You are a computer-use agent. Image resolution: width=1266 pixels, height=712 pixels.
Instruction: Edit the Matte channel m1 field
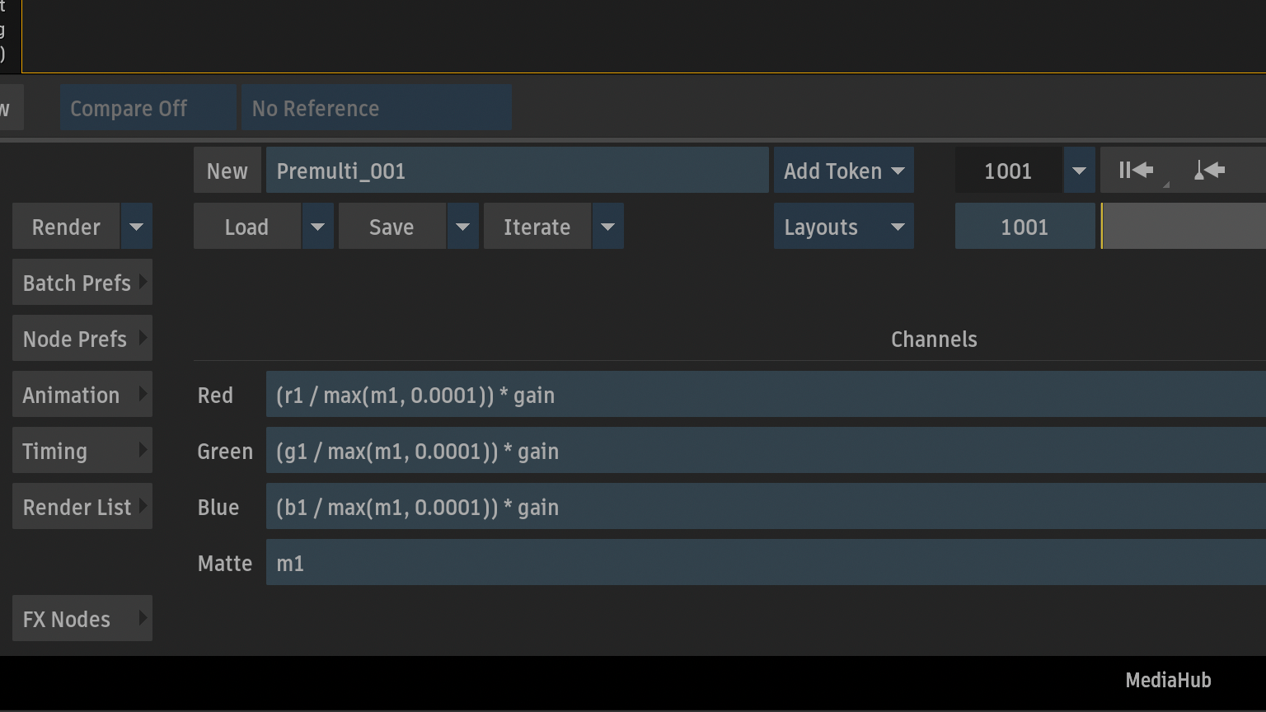coord(766,563)
